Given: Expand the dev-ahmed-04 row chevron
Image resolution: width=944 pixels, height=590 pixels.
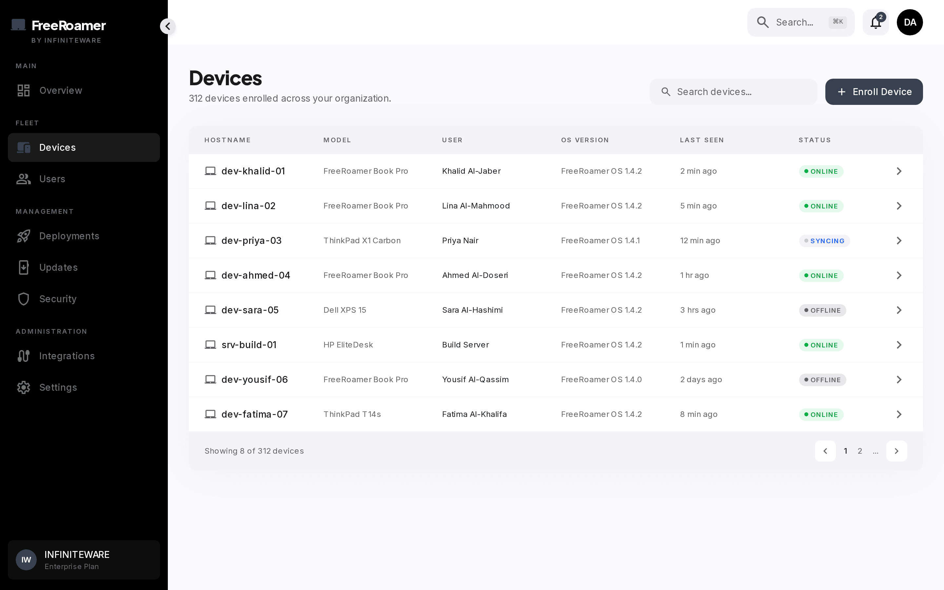Looking at the screenshot, I should coord(899,275).
